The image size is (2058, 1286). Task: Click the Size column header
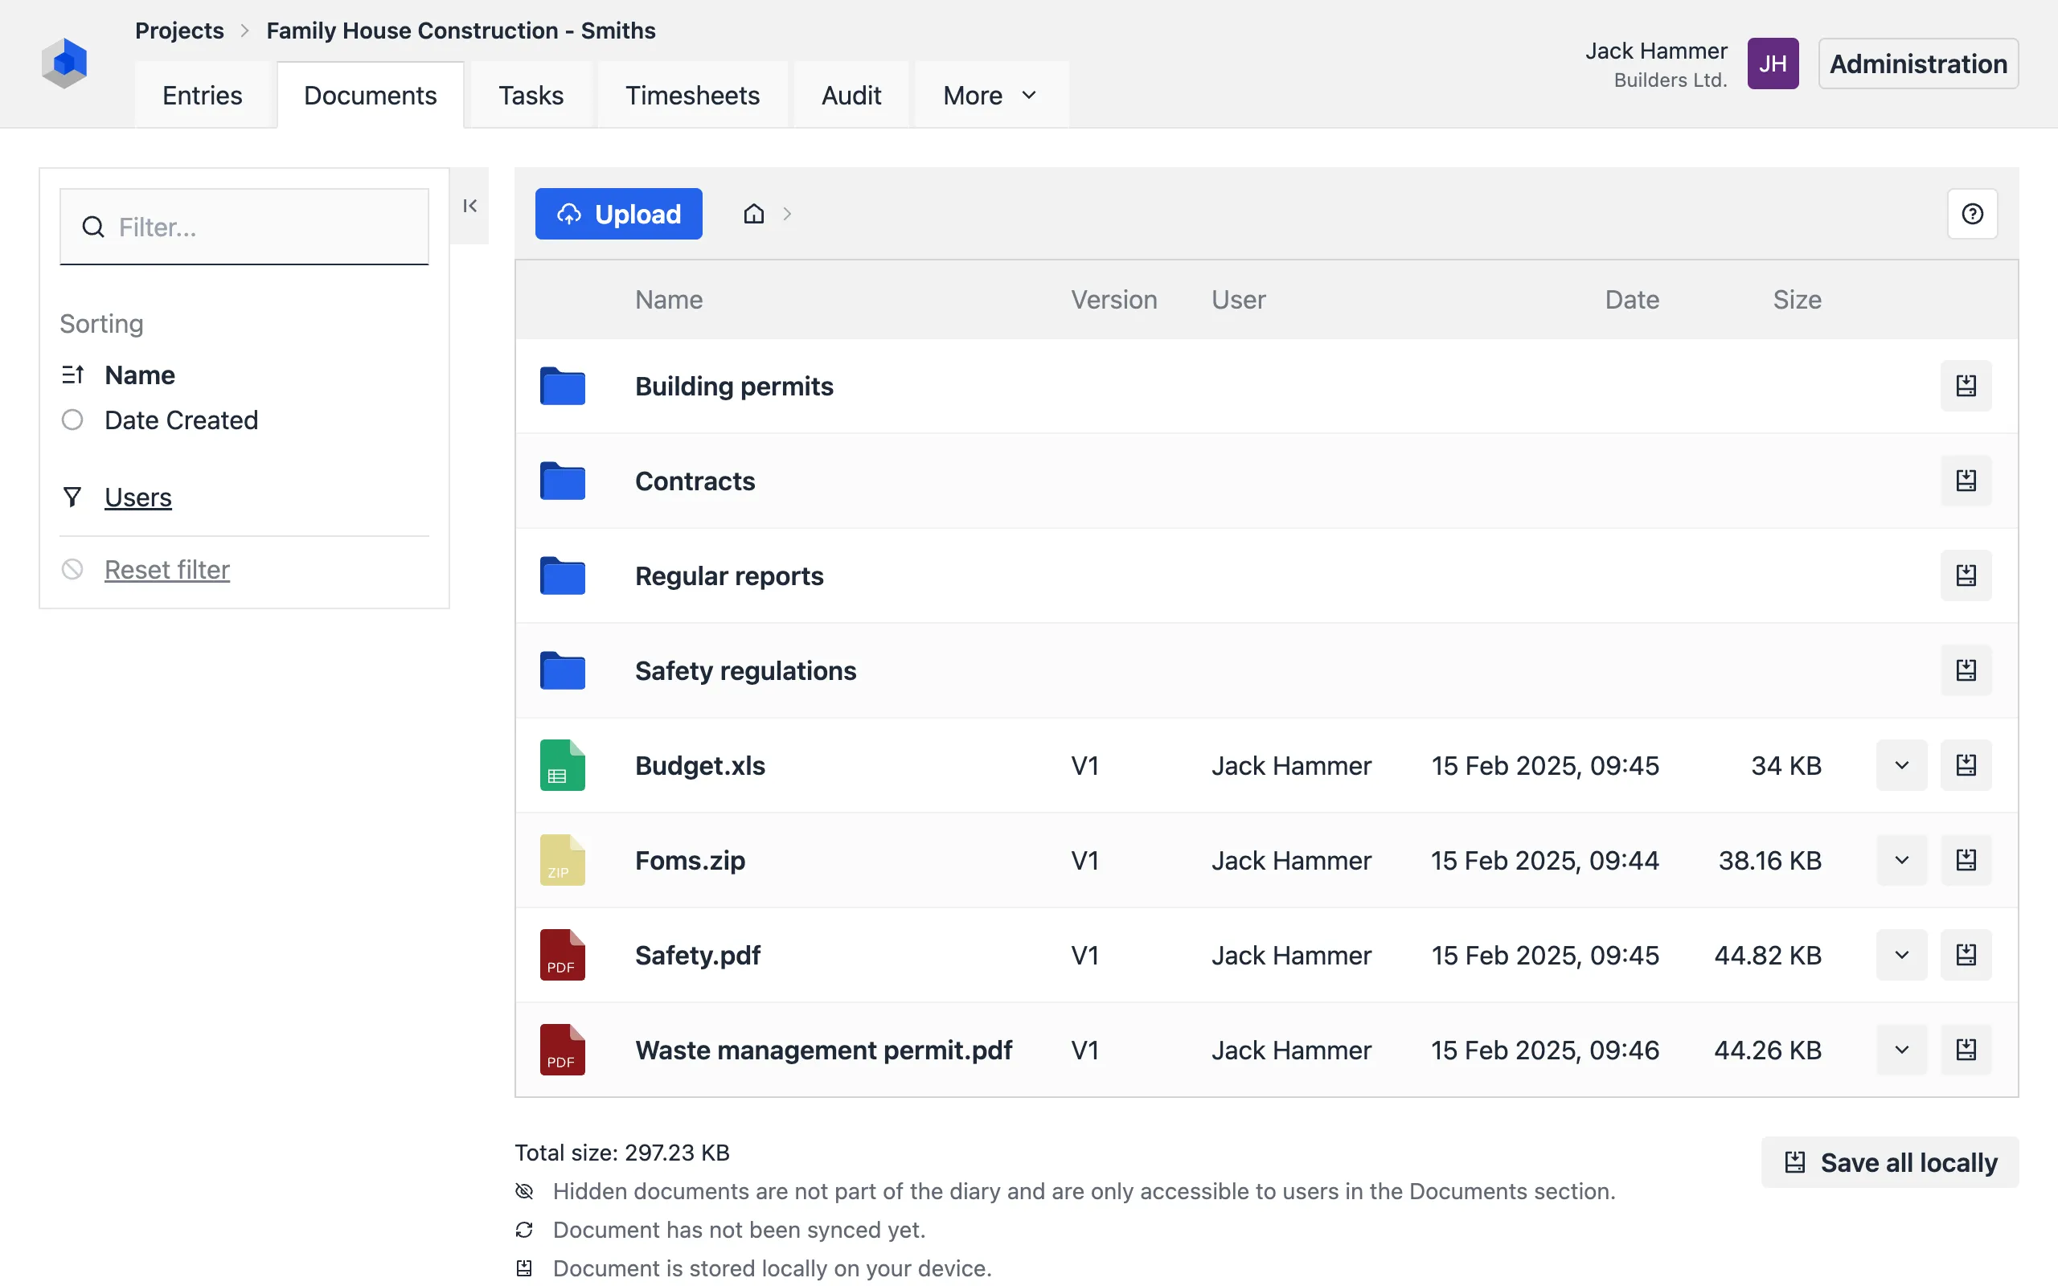1796,299
